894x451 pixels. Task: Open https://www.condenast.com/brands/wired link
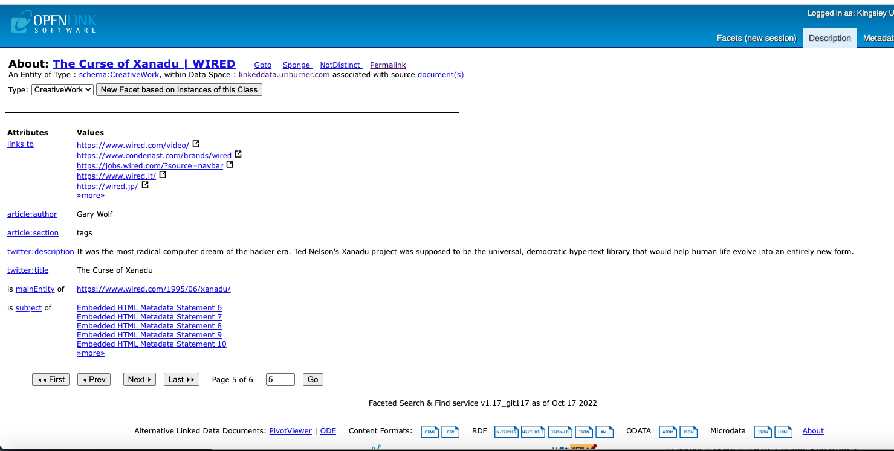154,156
